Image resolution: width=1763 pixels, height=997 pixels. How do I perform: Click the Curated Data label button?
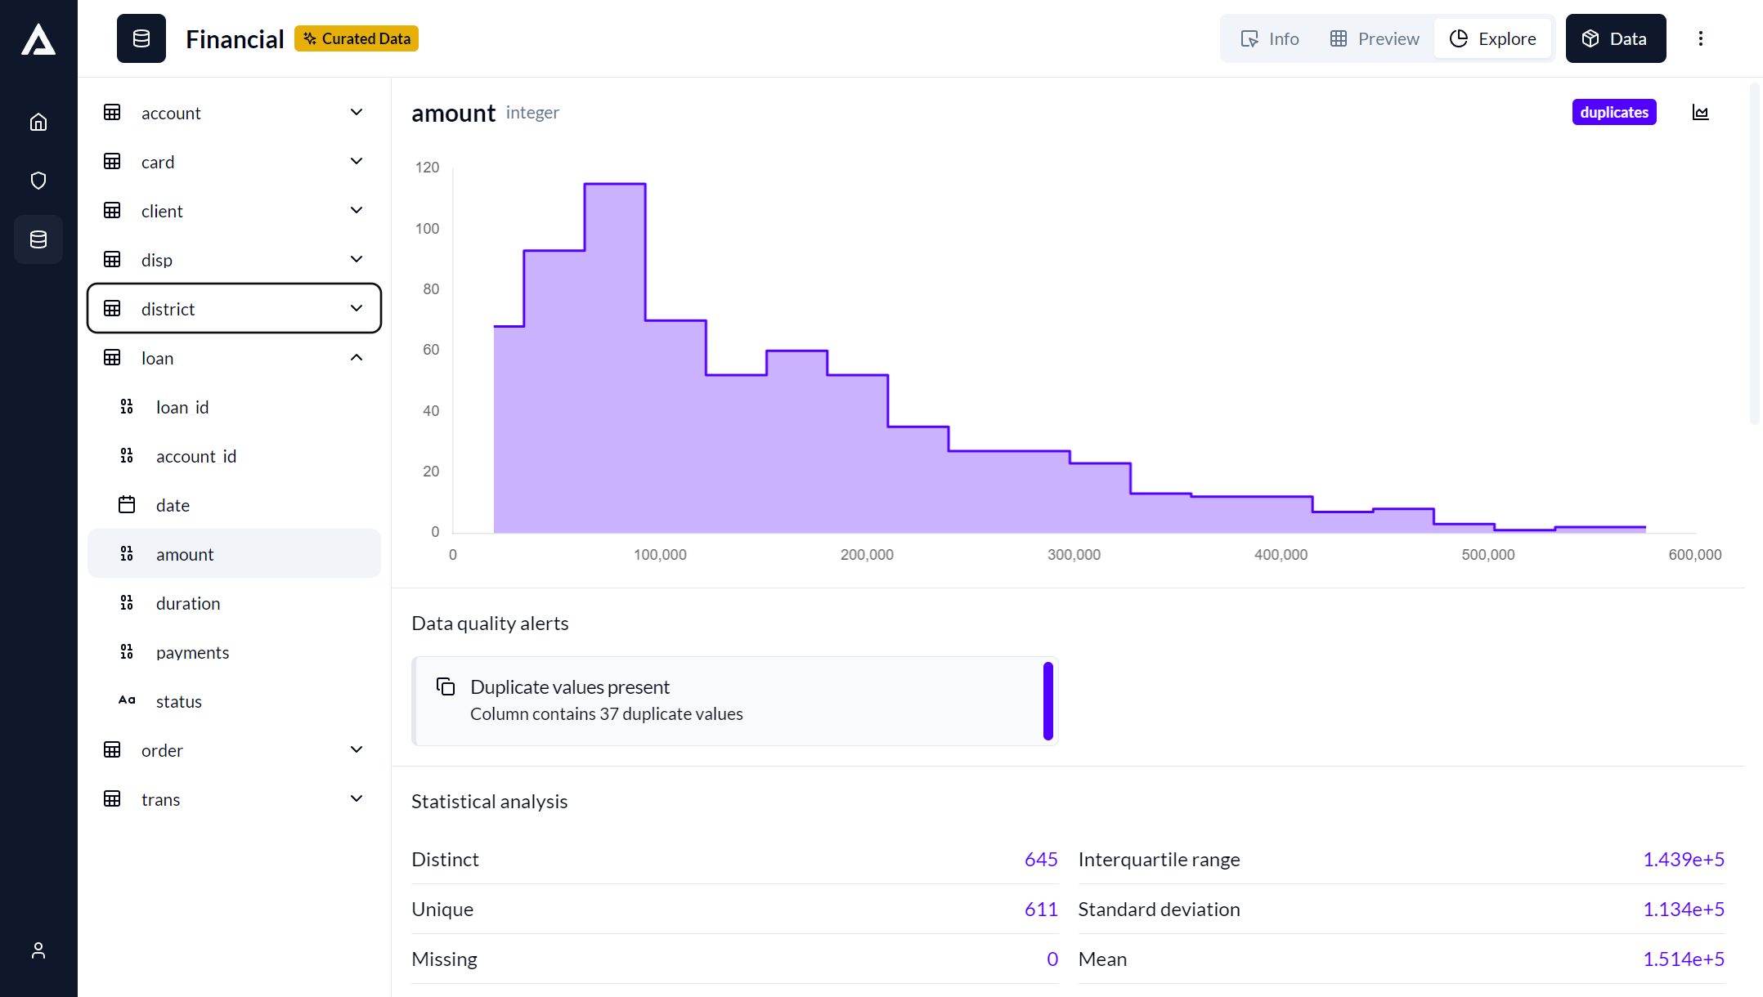[x=357, y=38]
